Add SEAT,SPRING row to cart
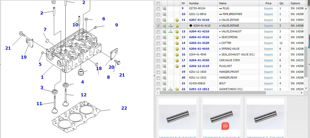310x138 pixels. pos(164,37)
